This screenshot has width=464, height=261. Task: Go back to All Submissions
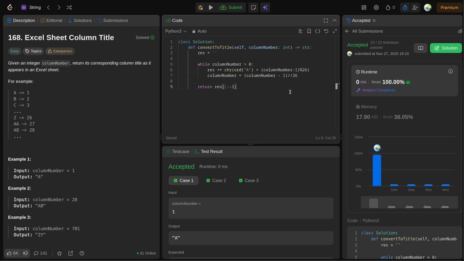click(x=364, y=31)
